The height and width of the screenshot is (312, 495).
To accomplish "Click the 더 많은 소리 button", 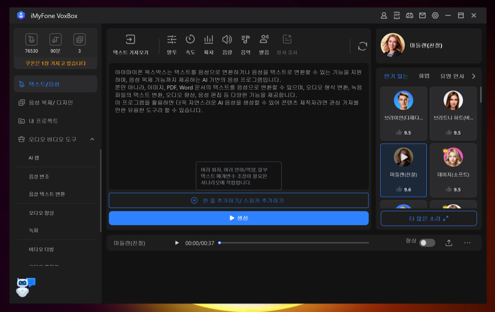I will click(x=429, y=218).
